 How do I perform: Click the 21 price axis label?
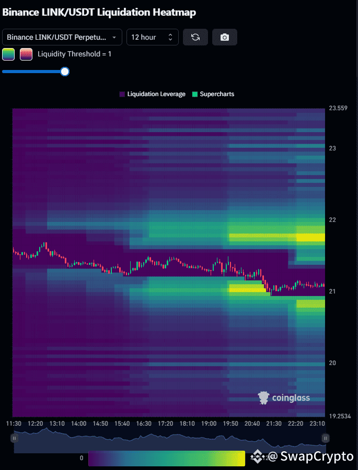click(332, 291)
